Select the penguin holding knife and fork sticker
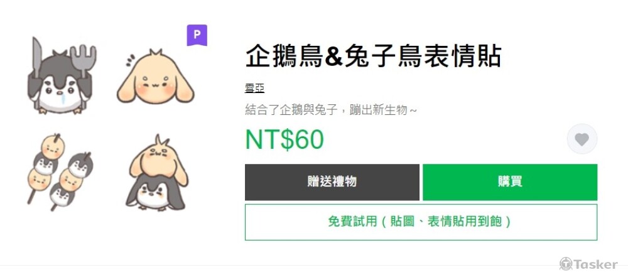This screenshot has width=628, height=277. pyautogui.click(x=62, y=76)
